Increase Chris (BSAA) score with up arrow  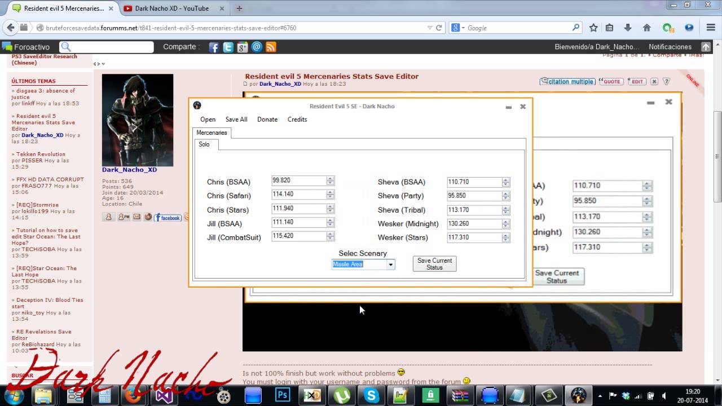coord(330,179)
